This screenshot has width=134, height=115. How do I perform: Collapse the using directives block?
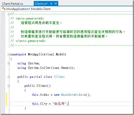9,64
